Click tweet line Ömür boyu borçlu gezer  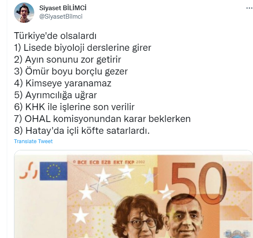[x=71, y=72]
